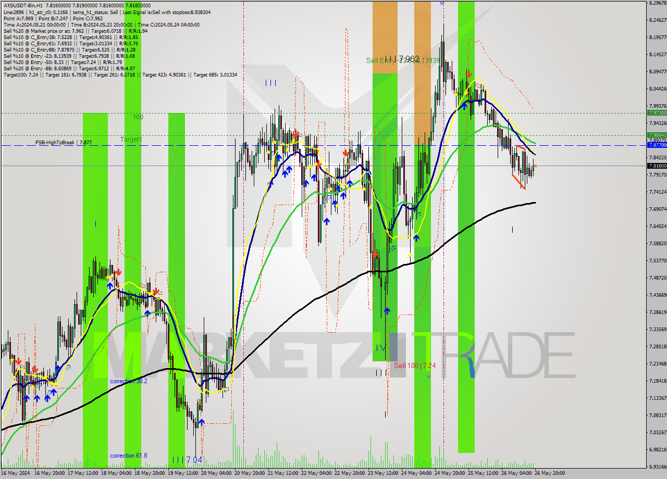Click the '17 May 12:00' time axis label
This screenshot has width=667, height=479.
[84, 473]
